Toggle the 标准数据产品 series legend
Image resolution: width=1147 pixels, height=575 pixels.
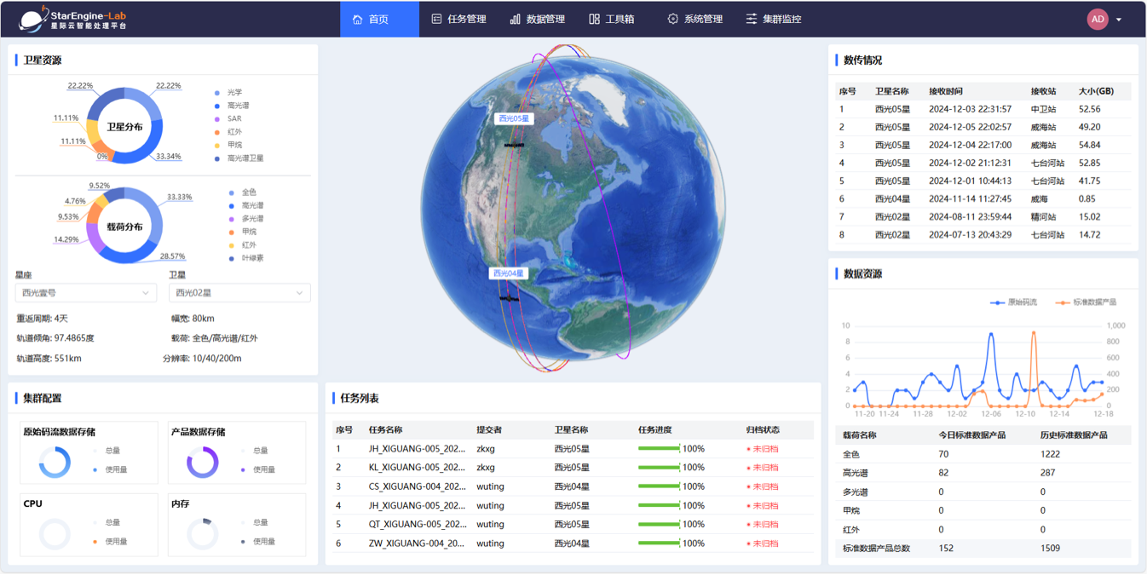pos(1086,302)
